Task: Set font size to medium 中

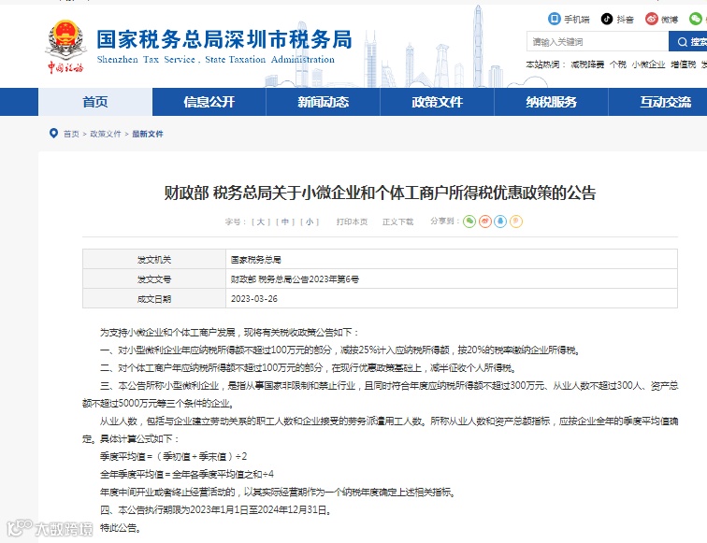Action: click(x=285, y=221)
